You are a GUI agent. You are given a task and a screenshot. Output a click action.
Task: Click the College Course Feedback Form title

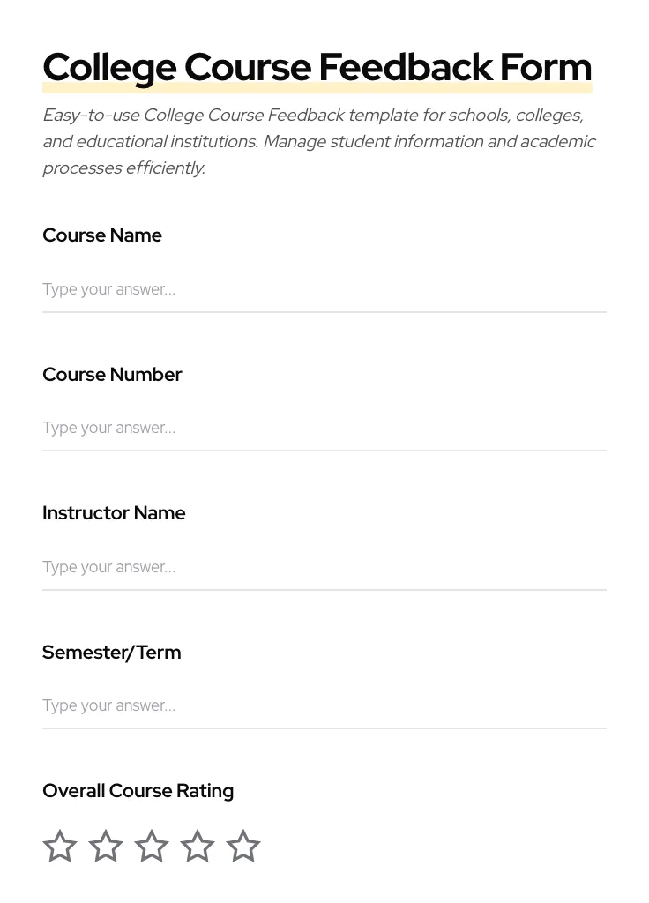tap(317, 67)
